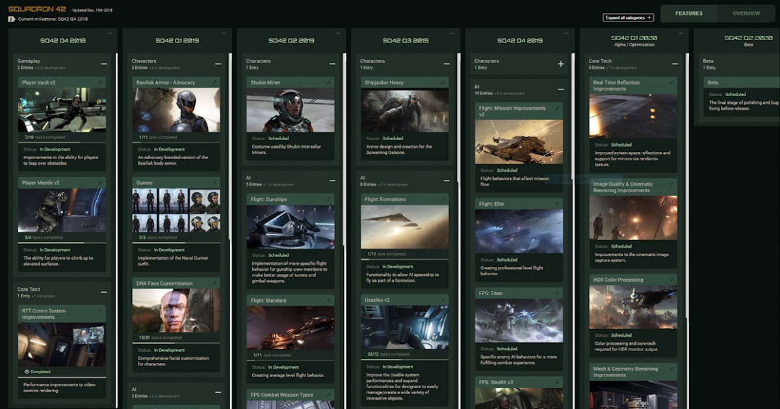
Task: Collapse Core Tech category in Q1 2020
Action: click(675, 64)
